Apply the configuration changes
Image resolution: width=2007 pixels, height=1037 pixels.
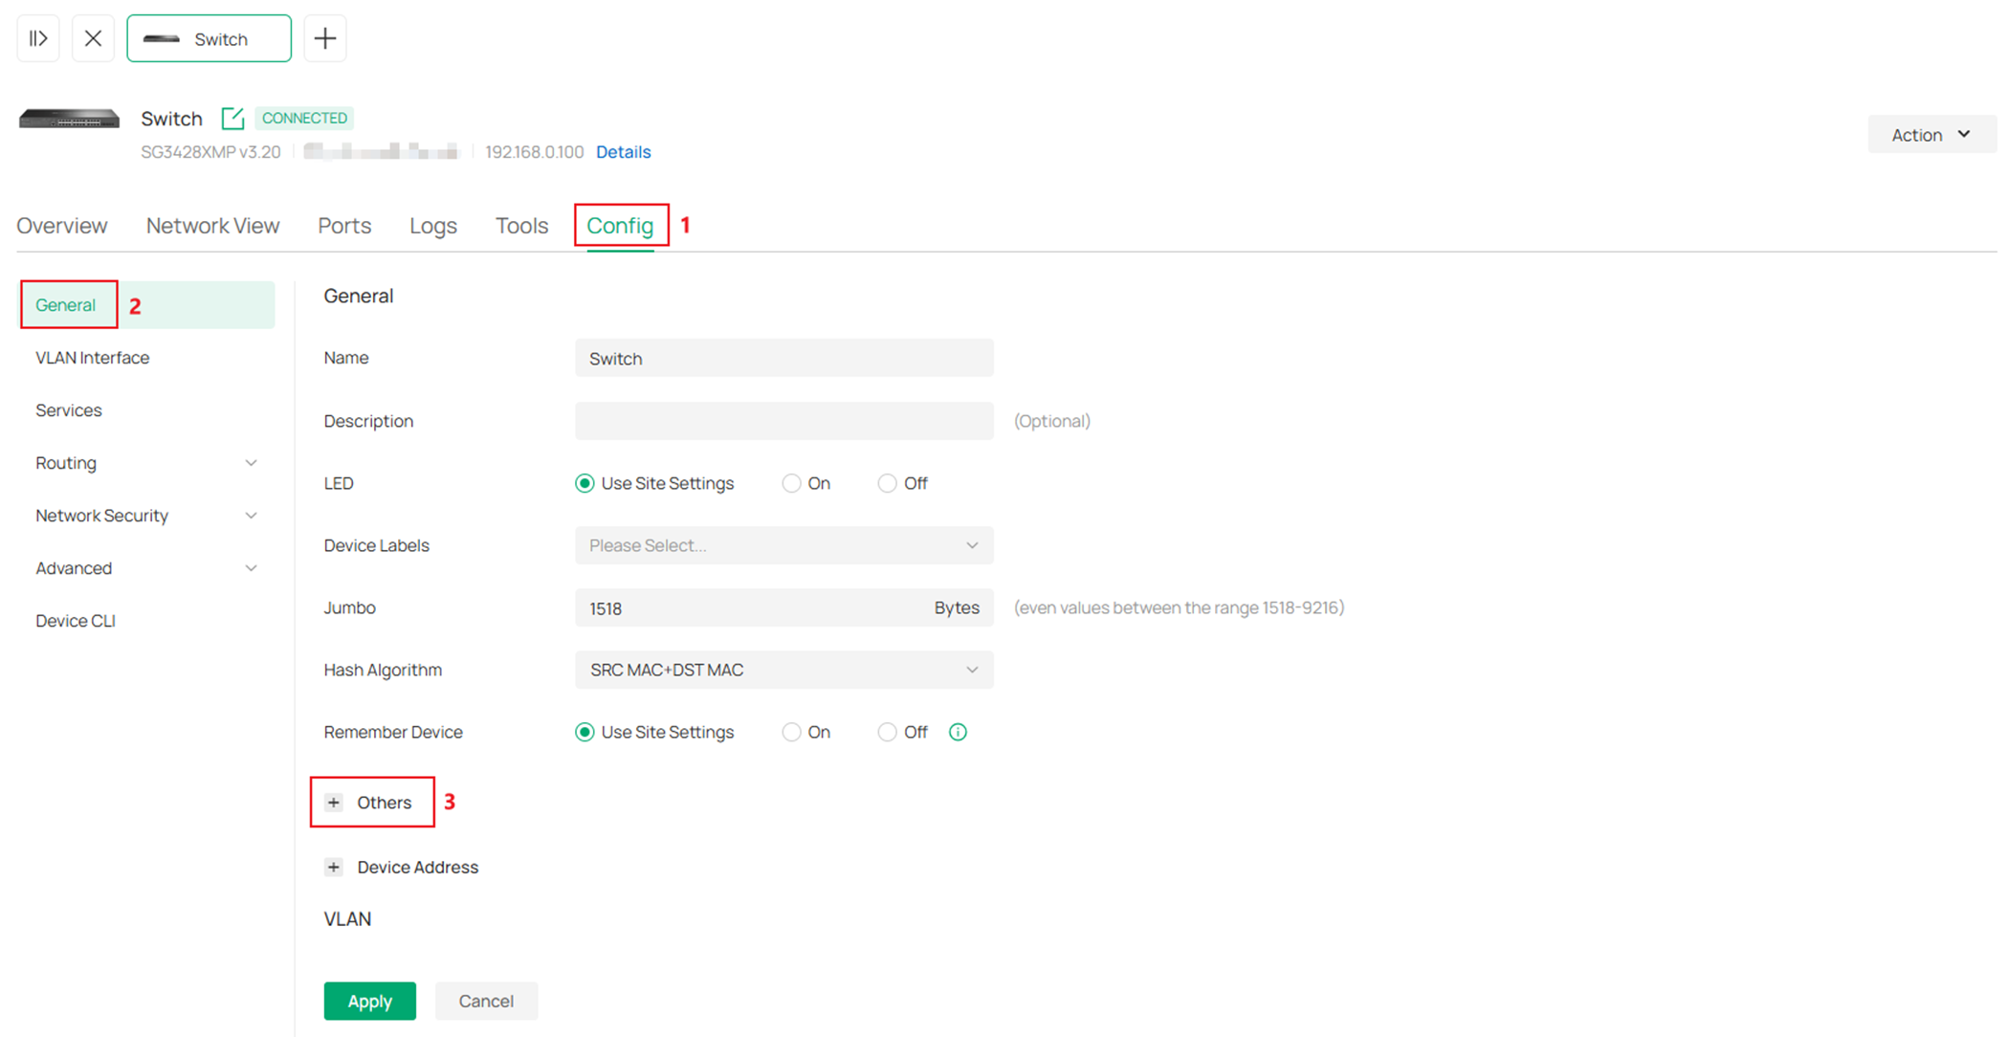click(x=369, y=1001)
